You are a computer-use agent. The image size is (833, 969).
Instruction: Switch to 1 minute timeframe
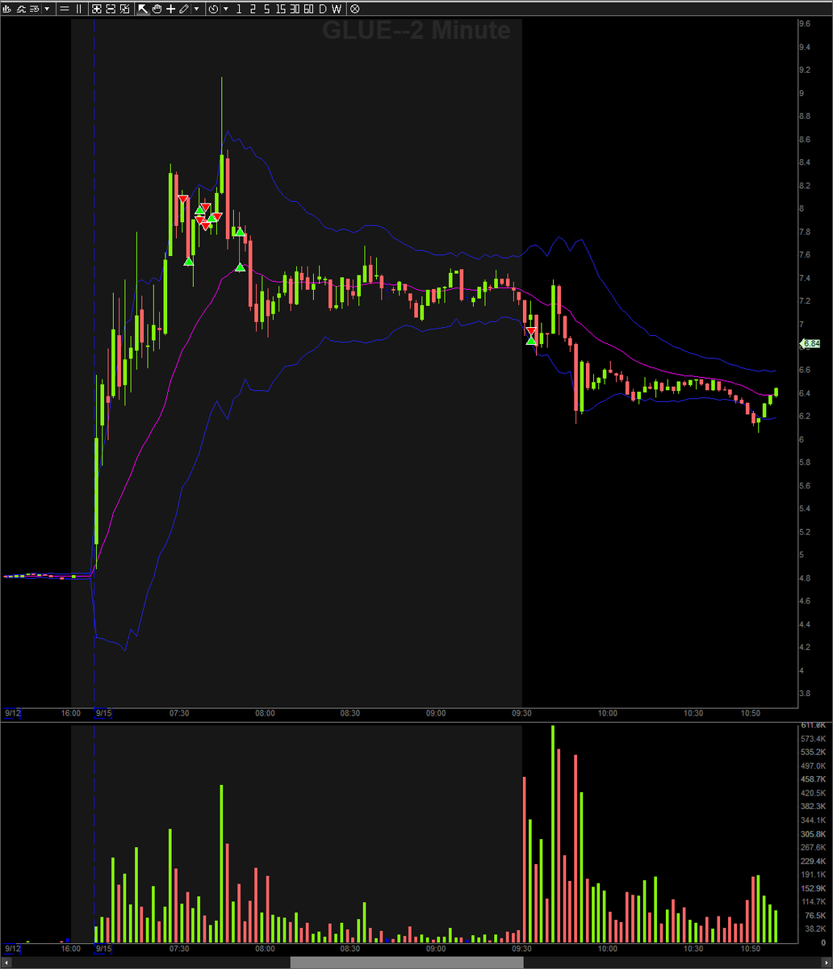pyautogui.click(x=240, y=9)
